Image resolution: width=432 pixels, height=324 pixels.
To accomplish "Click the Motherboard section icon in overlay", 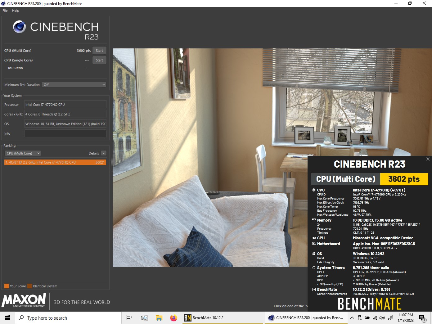I will pyautogui.click(x=314, y=244).
